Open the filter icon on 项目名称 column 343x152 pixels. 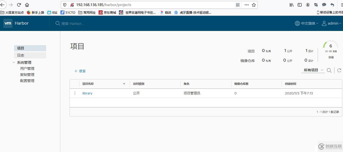click(x=124, y=84)
